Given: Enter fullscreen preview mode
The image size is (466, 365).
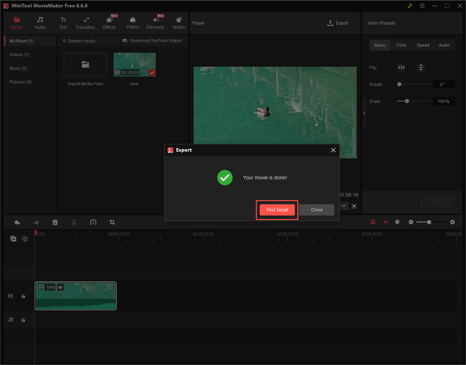Looking at the screenshot, I should tap(354, 206).
